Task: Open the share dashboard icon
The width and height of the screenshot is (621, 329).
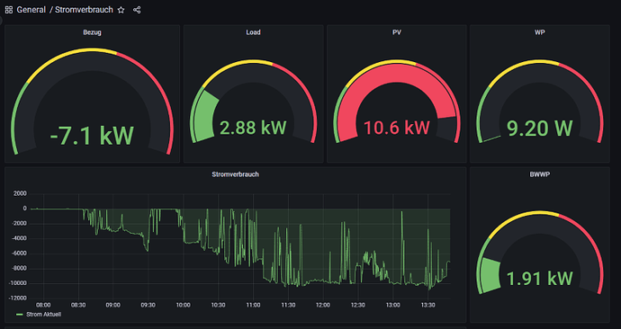Action: point(137,10)
